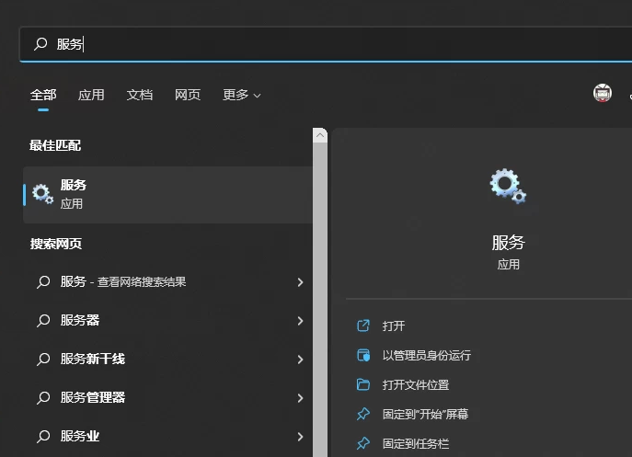The height and width of the screenshot is (457, 632).
Task: Click the search magnifier icon in search box
Action: (40, 43)
